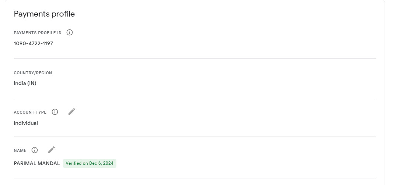The image size is (403, 185).
Task: Click the Payments profile heading
Action: pos(44,14)
